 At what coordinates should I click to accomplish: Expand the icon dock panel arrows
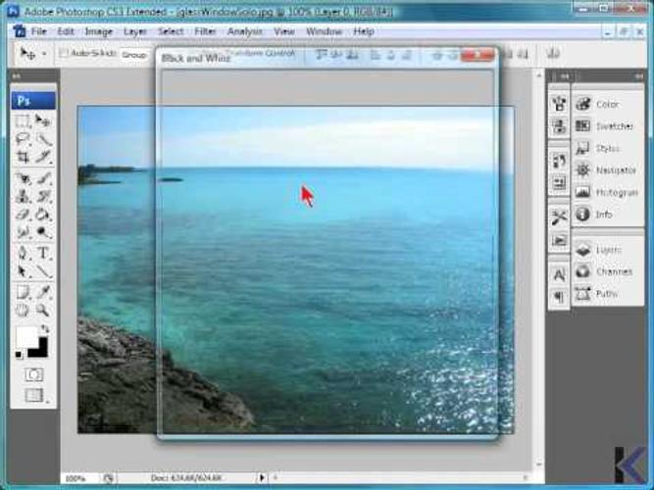565,76
